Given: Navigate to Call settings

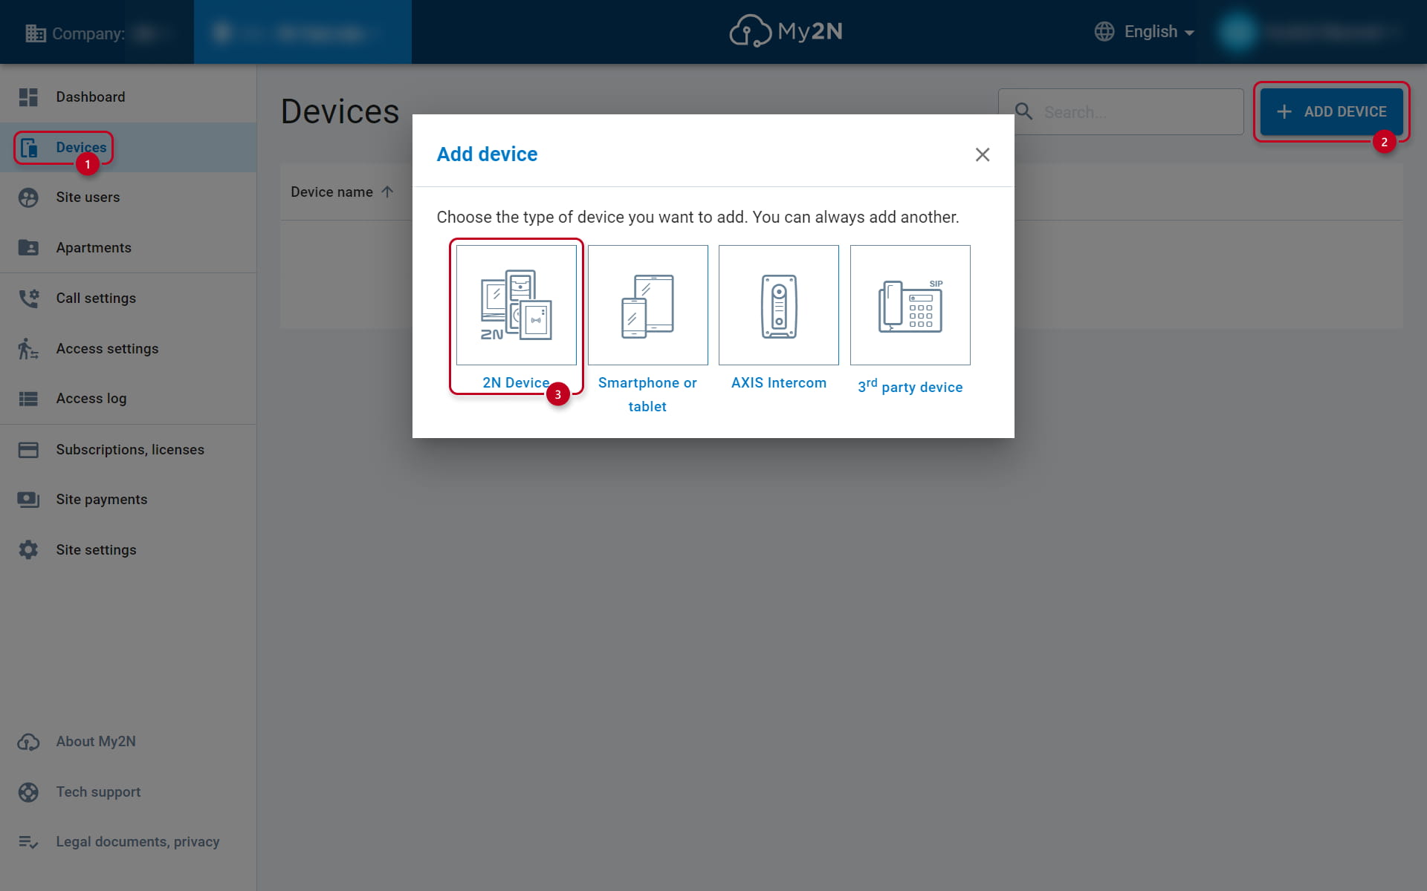Looking at the screenshot, I should (x=96, y=298).
